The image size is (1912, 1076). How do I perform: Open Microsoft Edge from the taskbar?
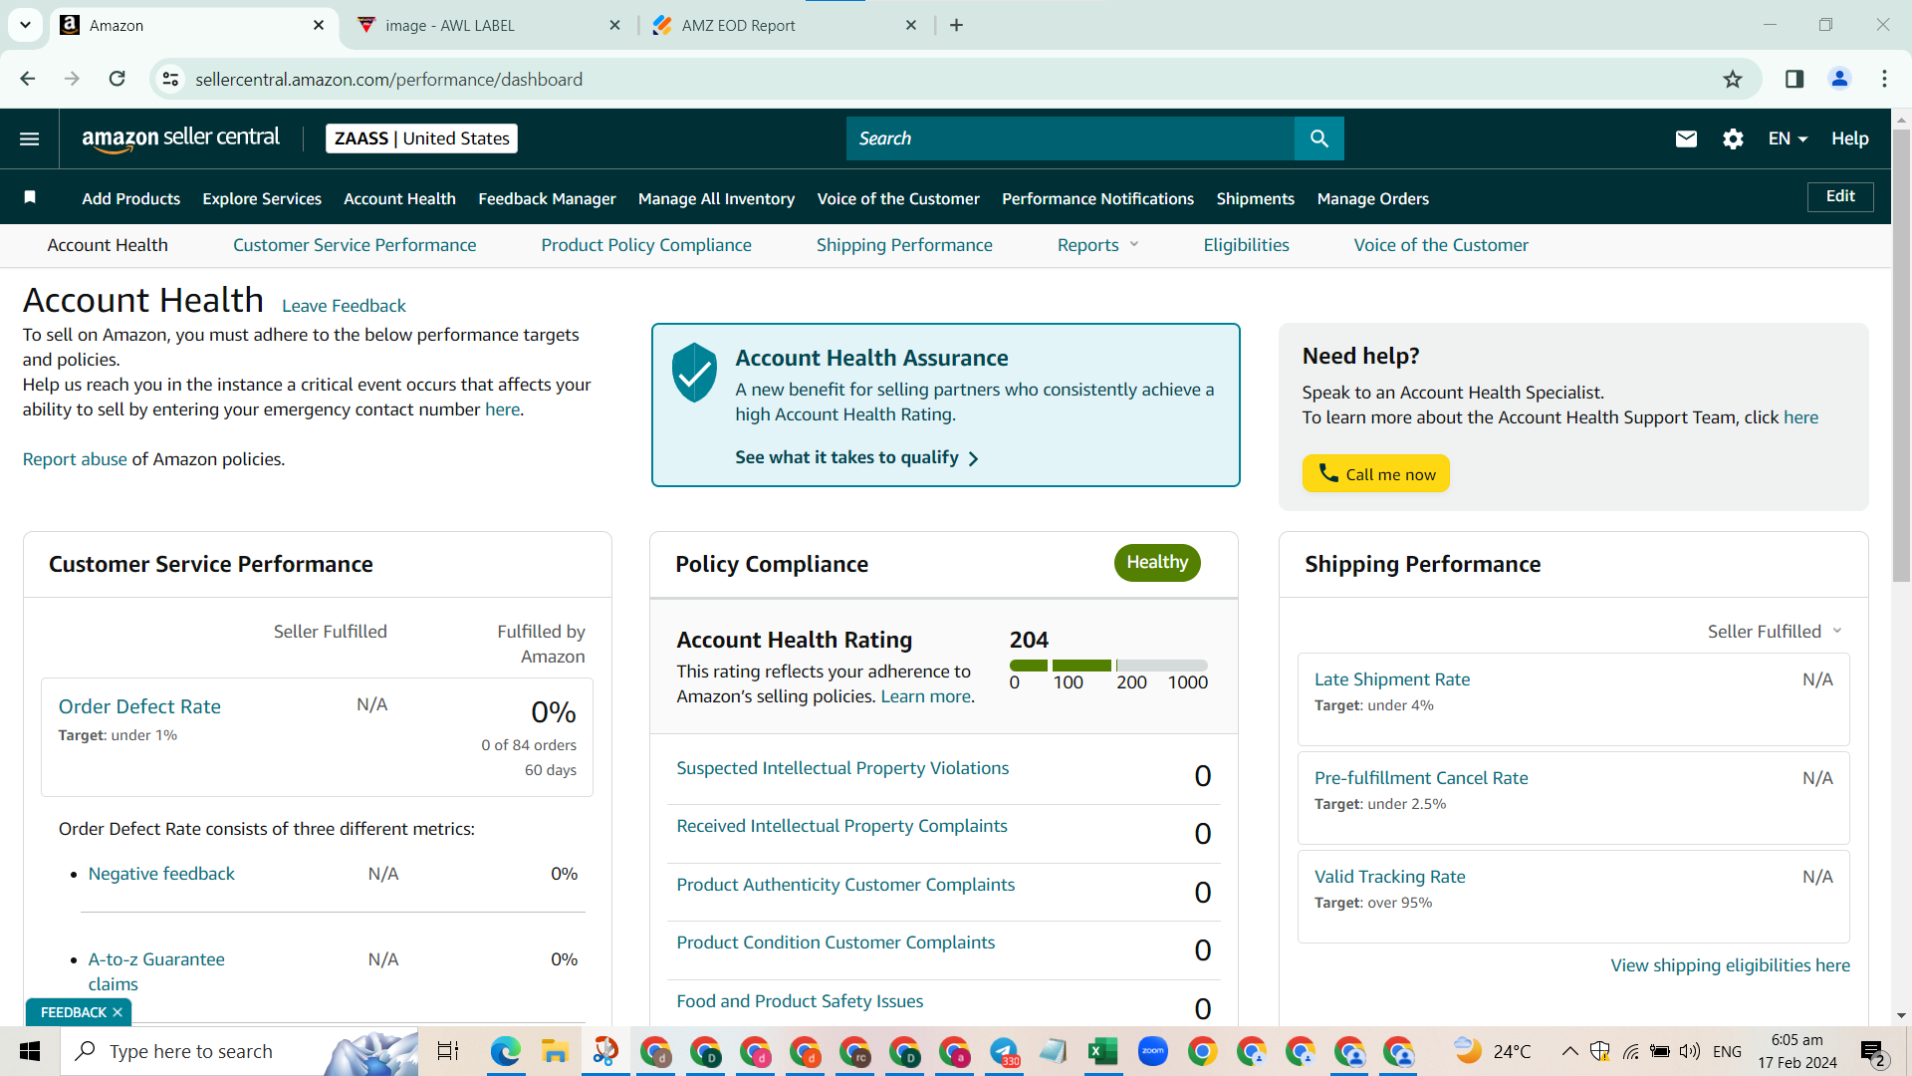pos(506,1051)
